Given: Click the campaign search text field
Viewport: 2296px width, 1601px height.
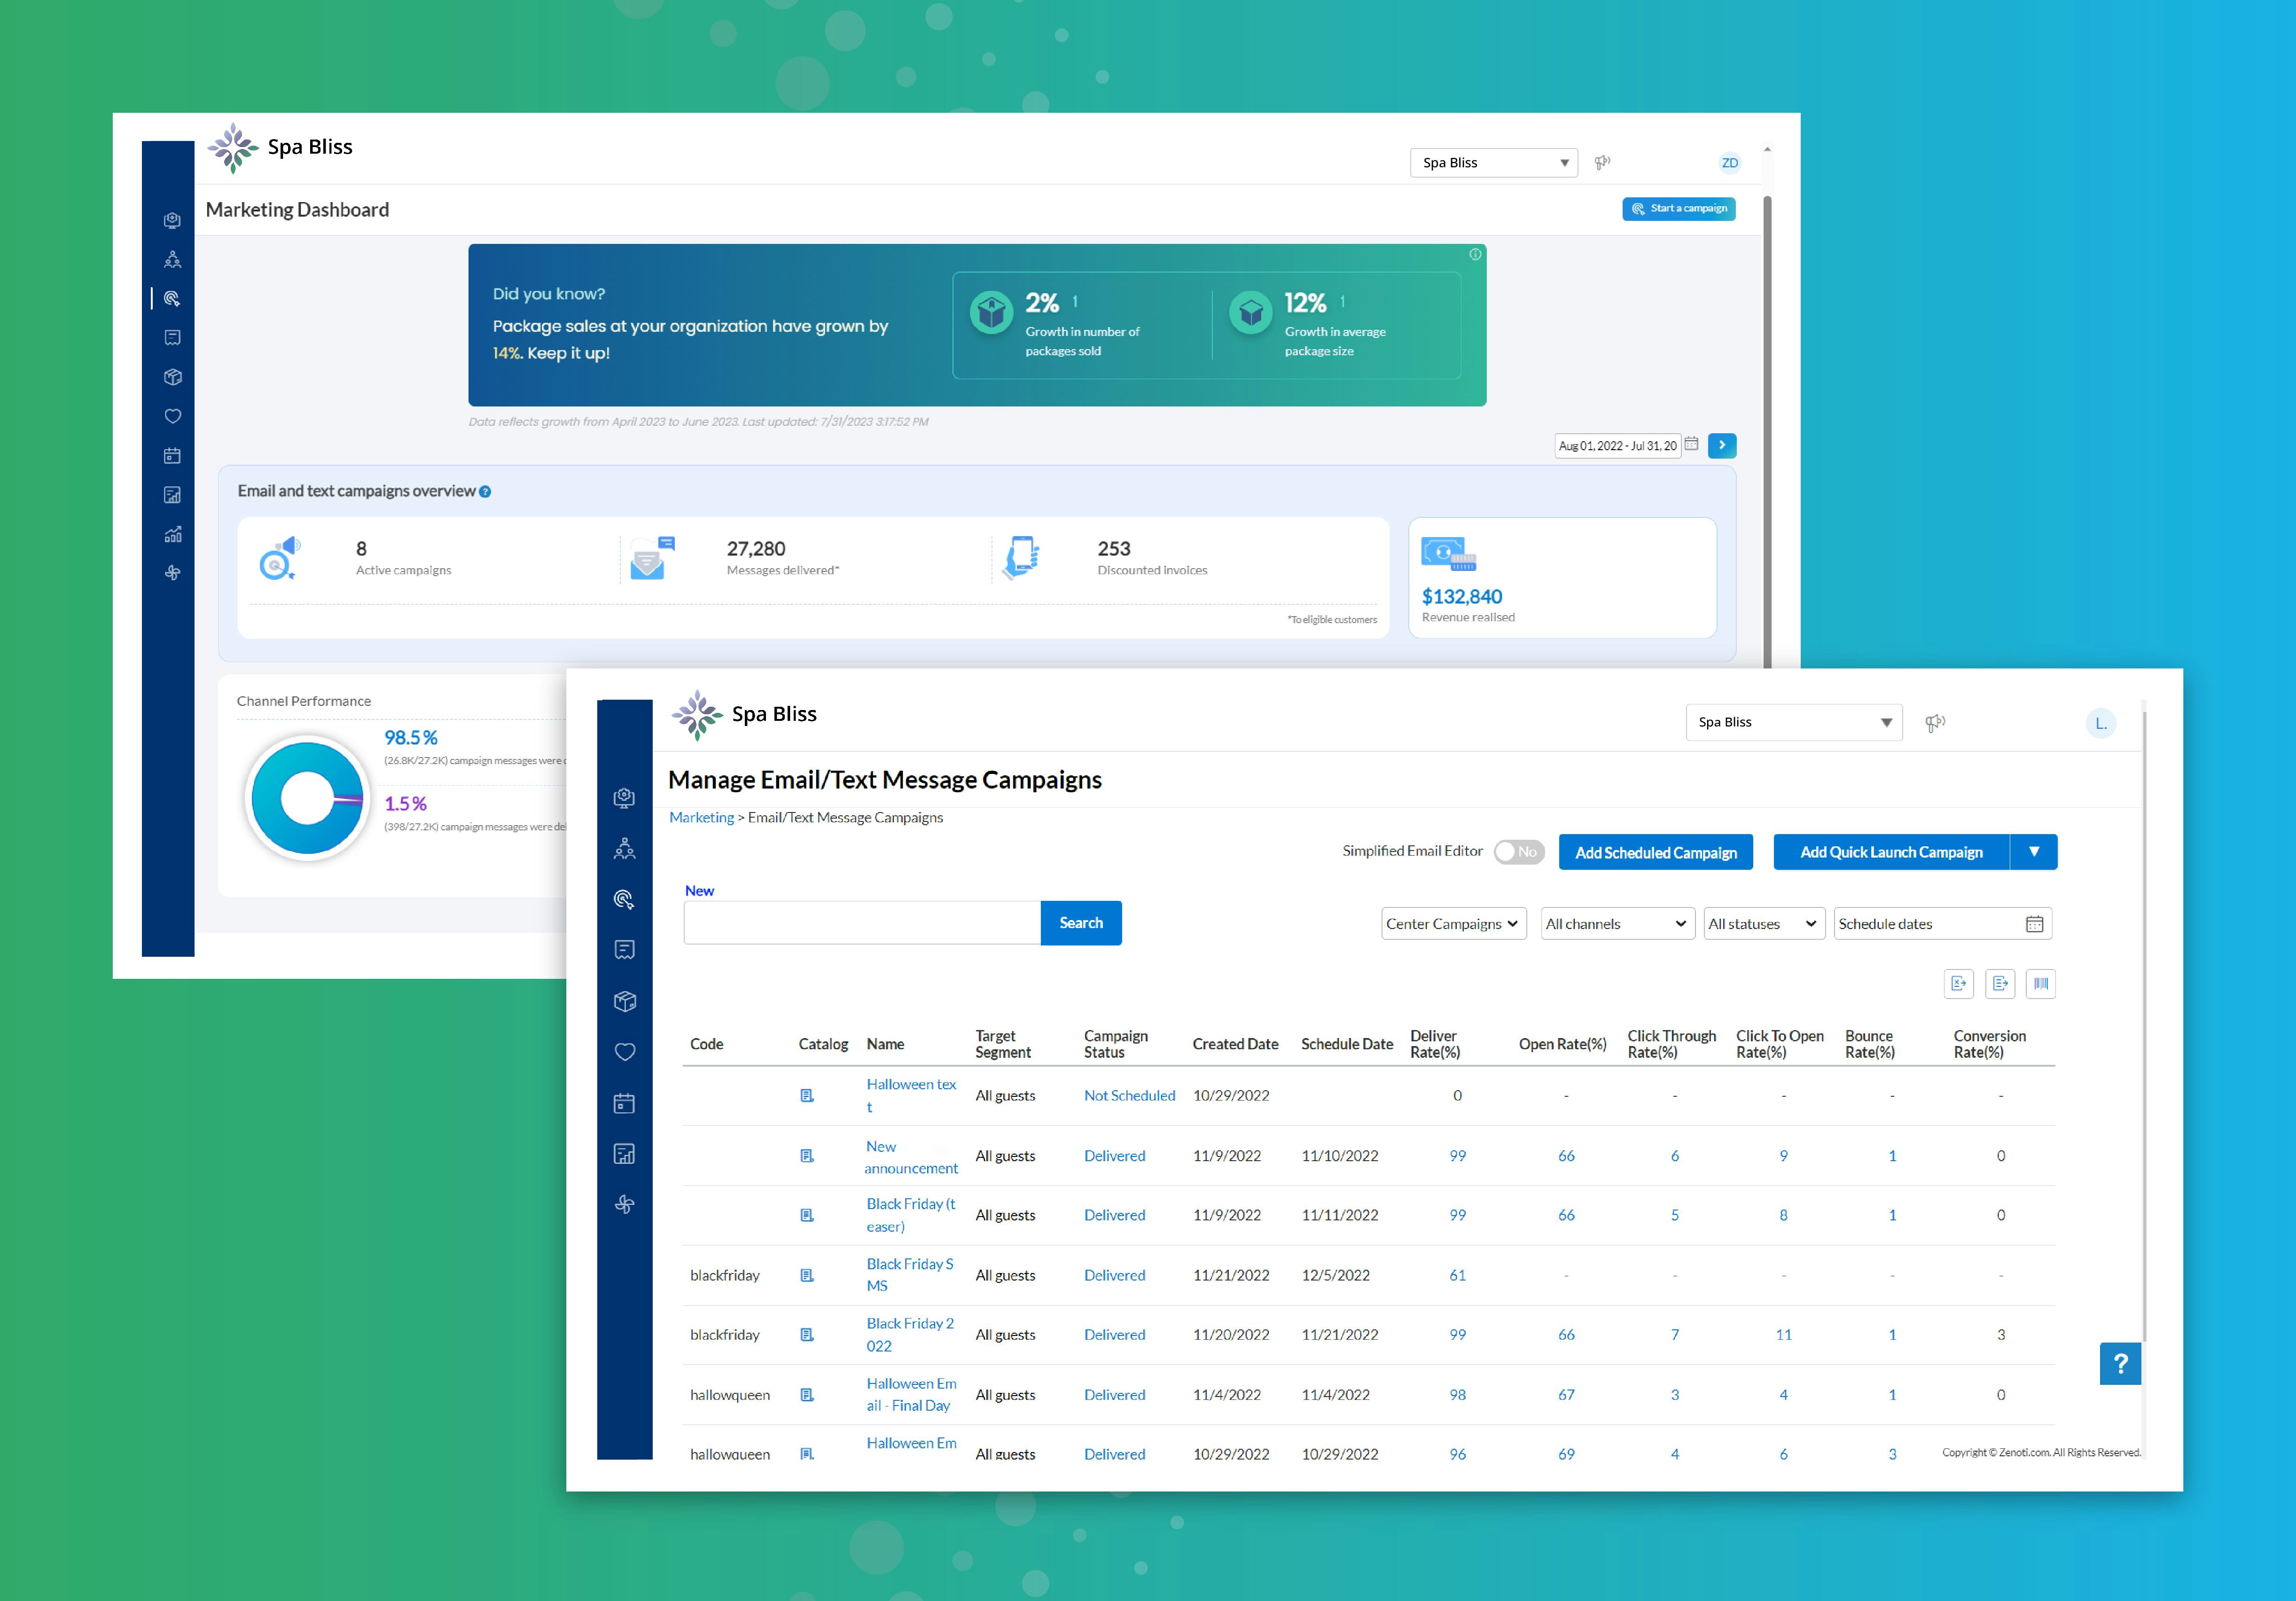Looking at the screenshot, I should 861,923.
